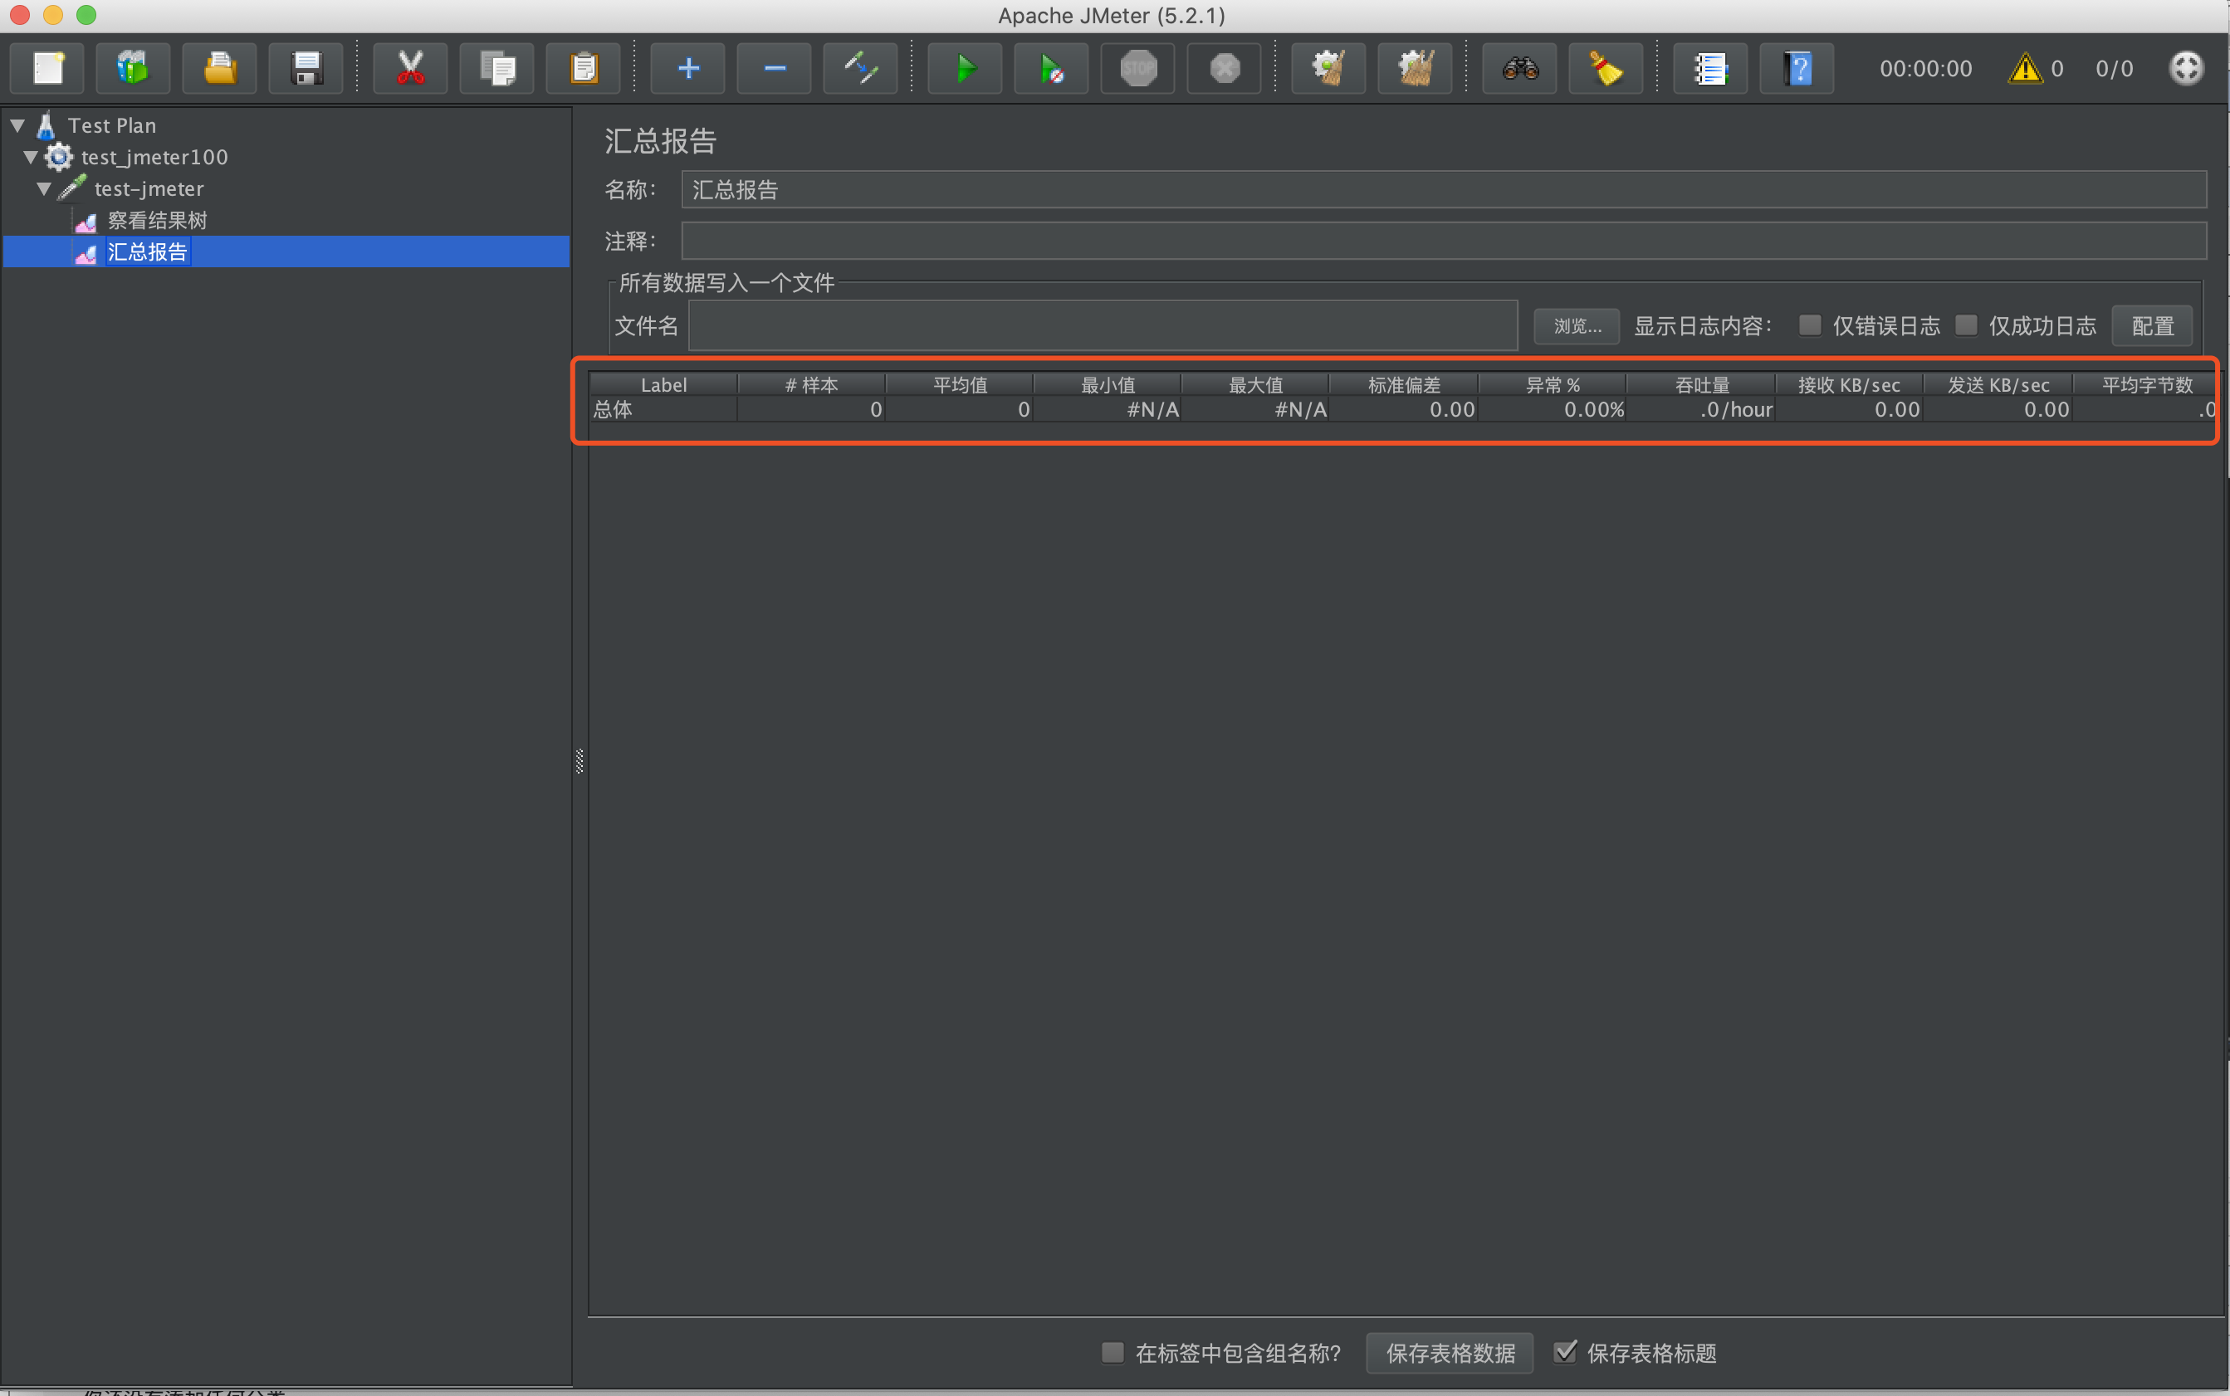Viewport: 2230px width, 1396px height.
Task: Click the split pane divider handle
Action: click(x=580, y=761)
